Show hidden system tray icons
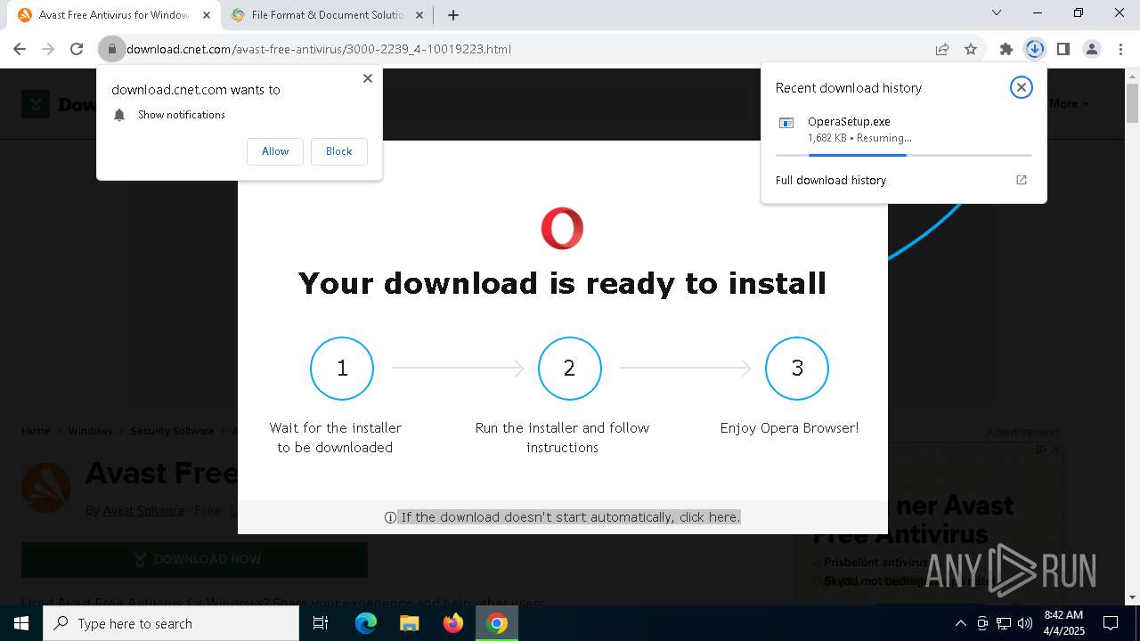The height and width of the screenshot is (641, 1140). (x=960, y=623)
